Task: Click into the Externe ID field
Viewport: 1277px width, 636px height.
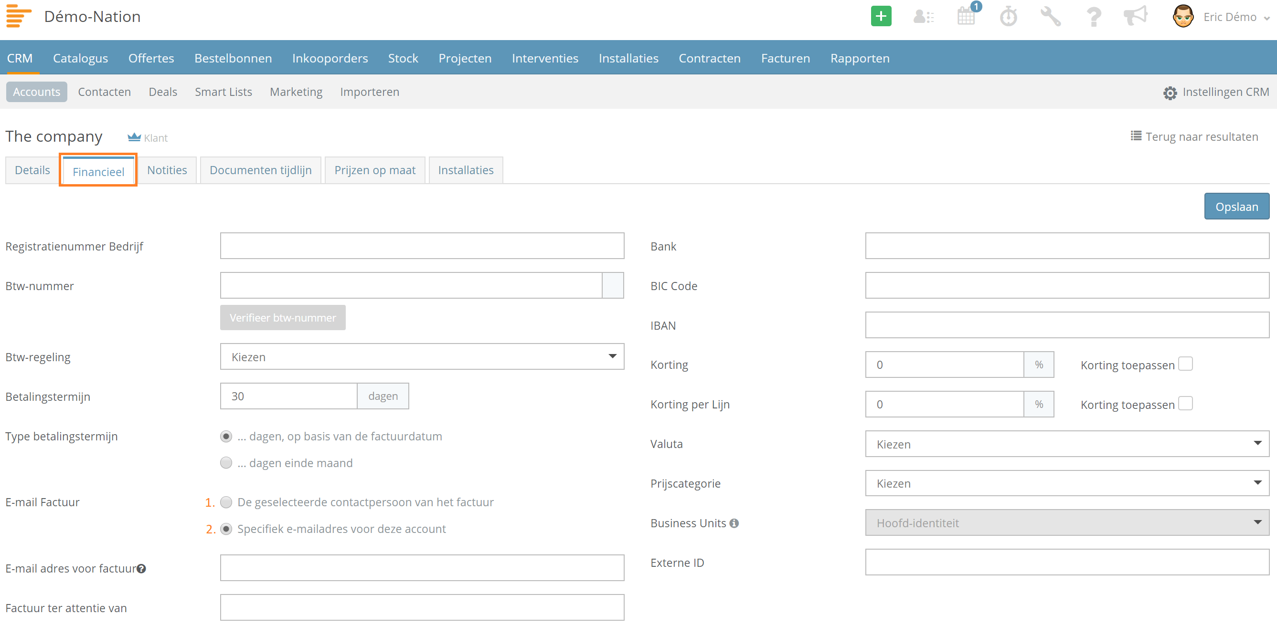Action: pos(1067,562)
